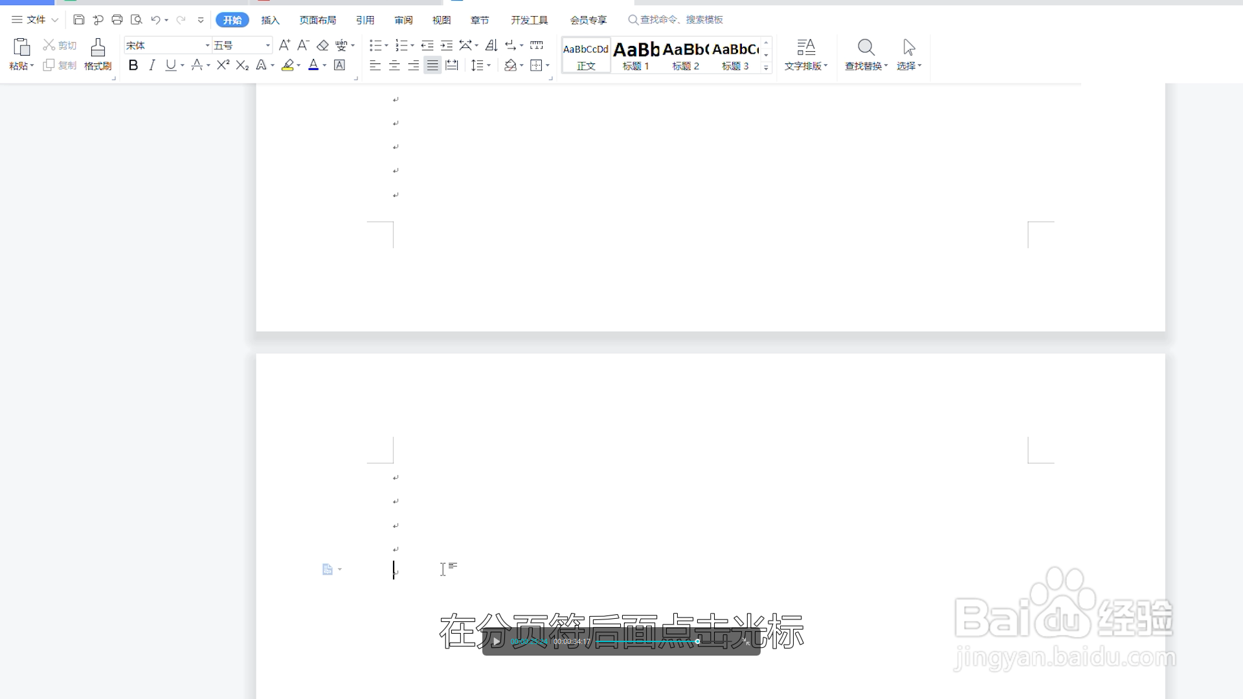Expand the line spacing dropdown arrow

pos(489,65)
